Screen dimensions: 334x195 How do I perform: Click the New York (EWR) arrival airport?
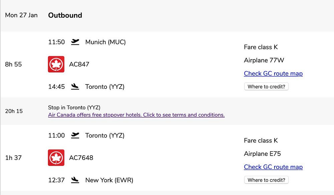pyautogui.click(x=109, y=180)
